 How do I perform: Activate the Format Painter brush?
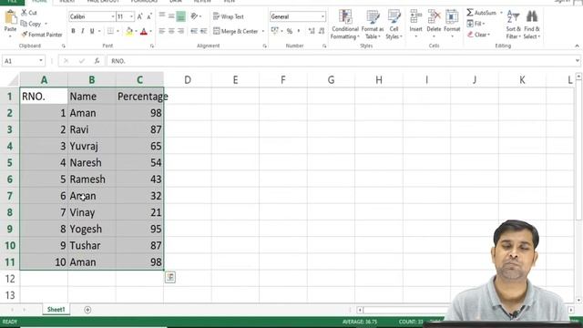tap(42, 35)
